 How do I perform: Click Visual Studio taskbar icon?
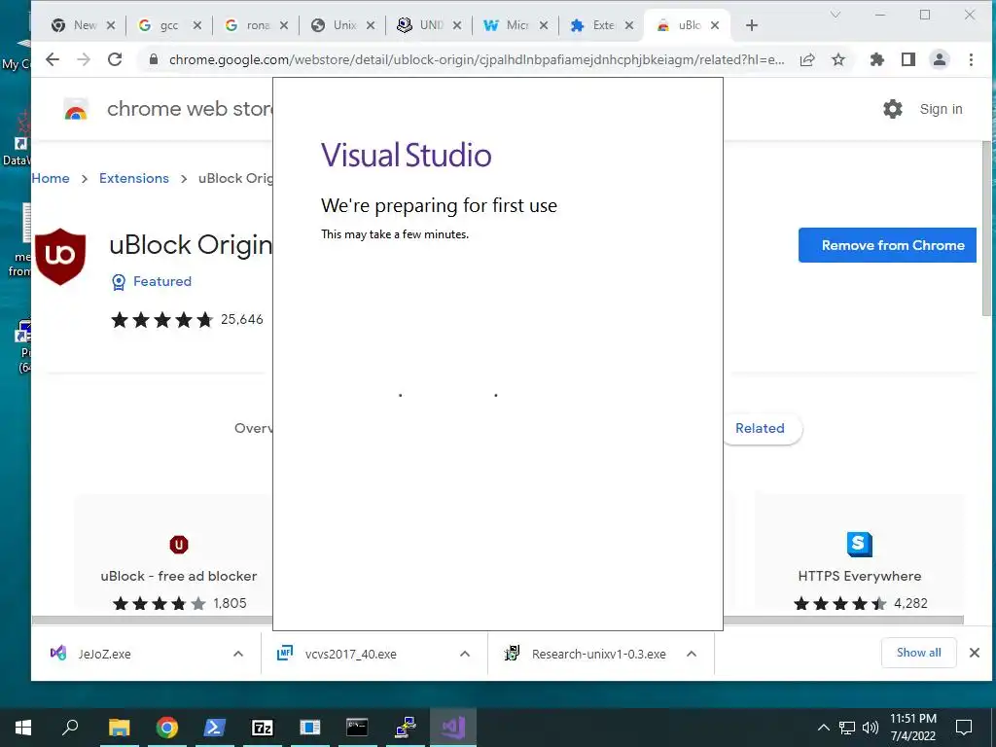point(453,728)
